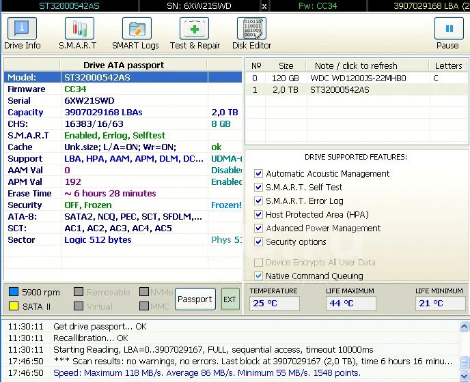This screenshot has width=470, height=382.
Task: Switch to Test & Repair
Action: click(195, 33)
